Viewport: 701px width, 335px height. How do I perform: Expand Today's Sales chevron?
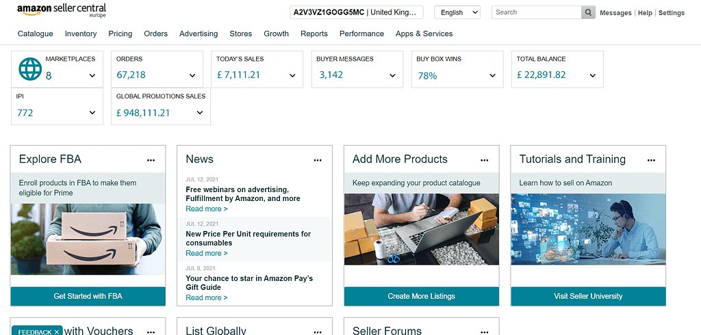(x=292, y=75)
